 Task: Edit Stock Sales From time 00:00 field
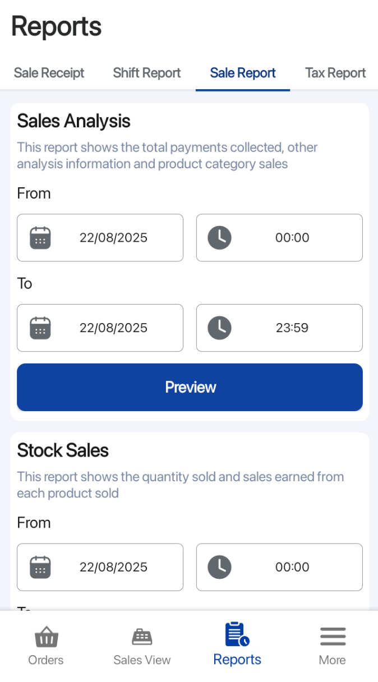(x=292, y=567)
